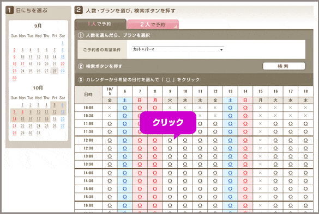319x214 pixels.
Task: Click the 14:30 circle for Saturday 13
Action: [230, 181]
